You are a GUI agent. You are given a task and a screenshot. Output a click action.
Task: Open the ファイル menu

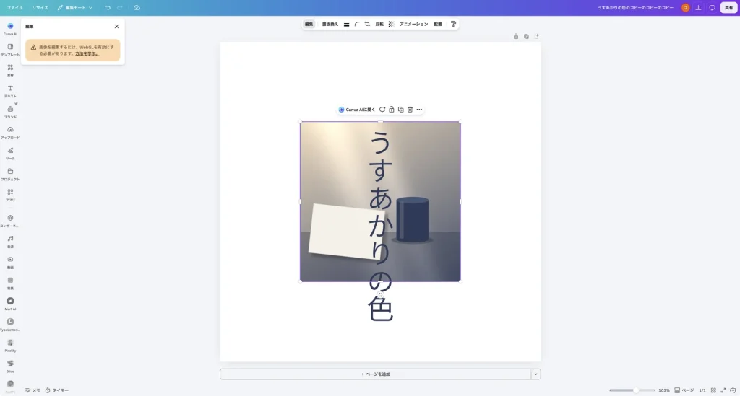(x=14, y=7)
